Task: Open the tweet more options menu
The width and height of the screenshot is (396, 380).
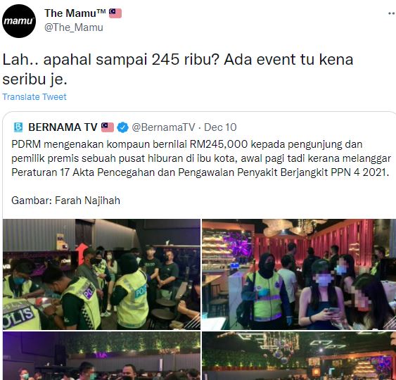Action: (392, 13)
